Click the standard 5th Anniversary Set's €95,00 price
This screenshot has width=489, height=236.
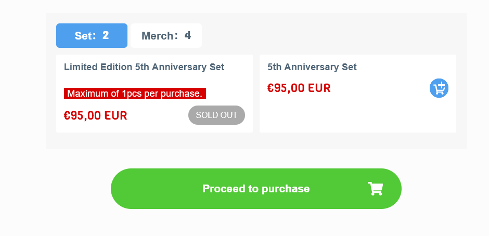click(x=299, y=88)
